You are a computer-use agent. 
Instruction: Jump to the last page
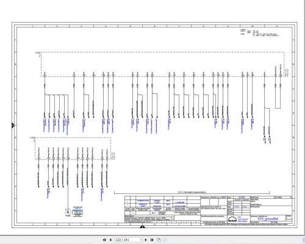[x=152, y=240]
